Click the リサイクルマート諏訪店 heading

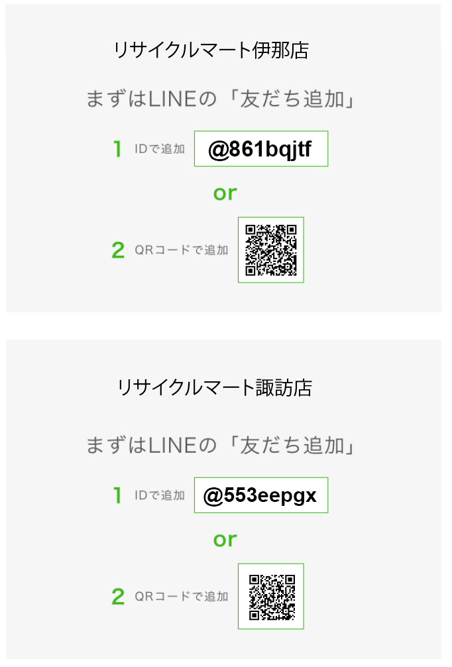(215, 388)
